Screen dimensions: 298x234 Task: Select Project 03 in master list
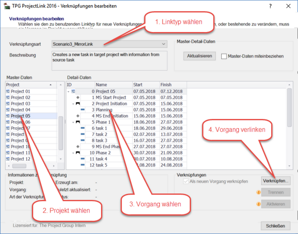click(20, 104)
